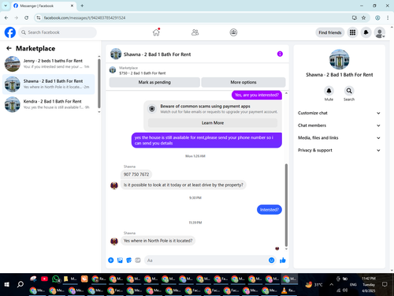Image resolution: width=394 pixels, height=296 pixels.
Task: Click the conversation header title Shawna
Action: tap(157, 54)
